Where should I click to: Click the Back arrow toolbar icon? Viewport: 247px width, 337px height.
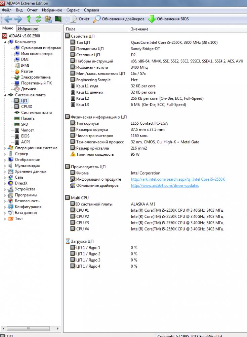click(8, 19)
